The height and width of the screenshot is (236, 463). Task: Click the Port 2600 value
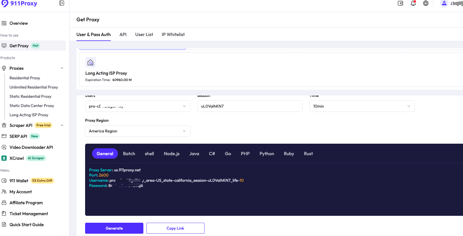(104, 175)
